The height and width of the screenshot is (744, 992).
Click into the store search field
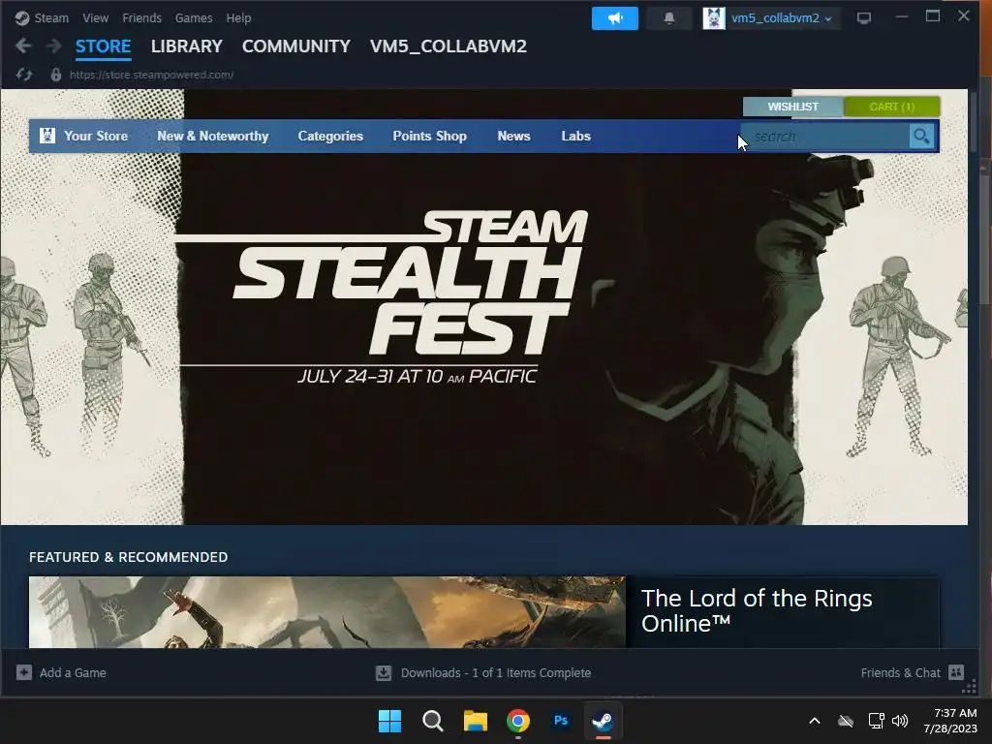click(x=825, y=136)
